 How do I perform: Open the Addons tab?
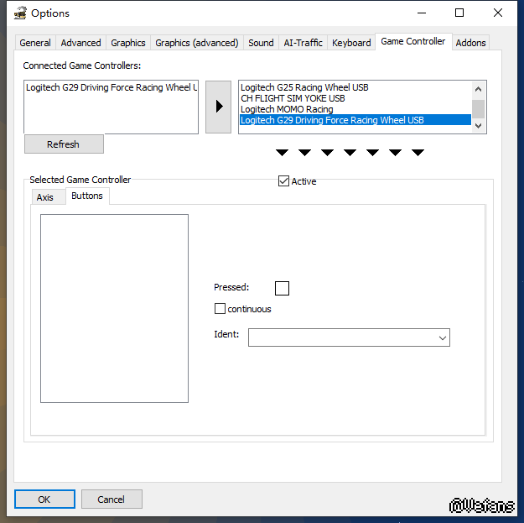[x=470, y=43]
